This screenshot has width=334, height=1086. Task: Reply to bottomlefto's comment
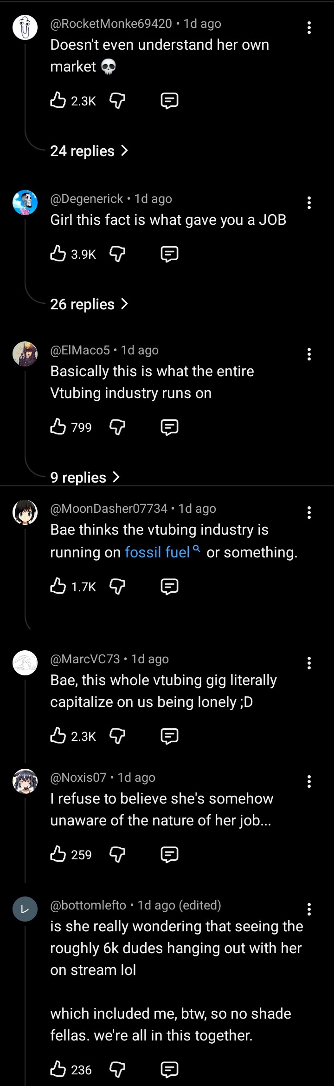click(169, 1070)
